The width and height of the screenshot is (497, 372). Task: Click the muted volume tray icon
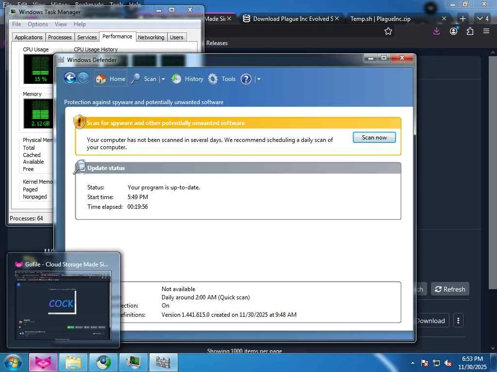pos(448,363)
